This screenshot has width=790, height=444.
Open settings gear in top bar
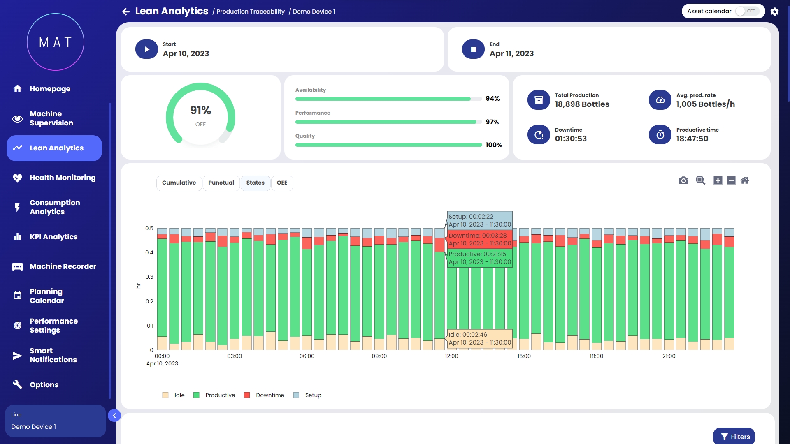pyautogui.click(x=774, y=12)
